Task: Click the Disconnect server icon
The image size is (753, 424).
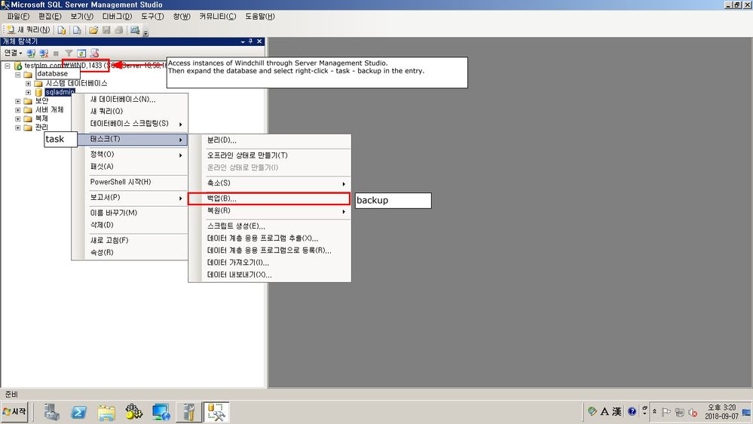Action: pos(44,53)
